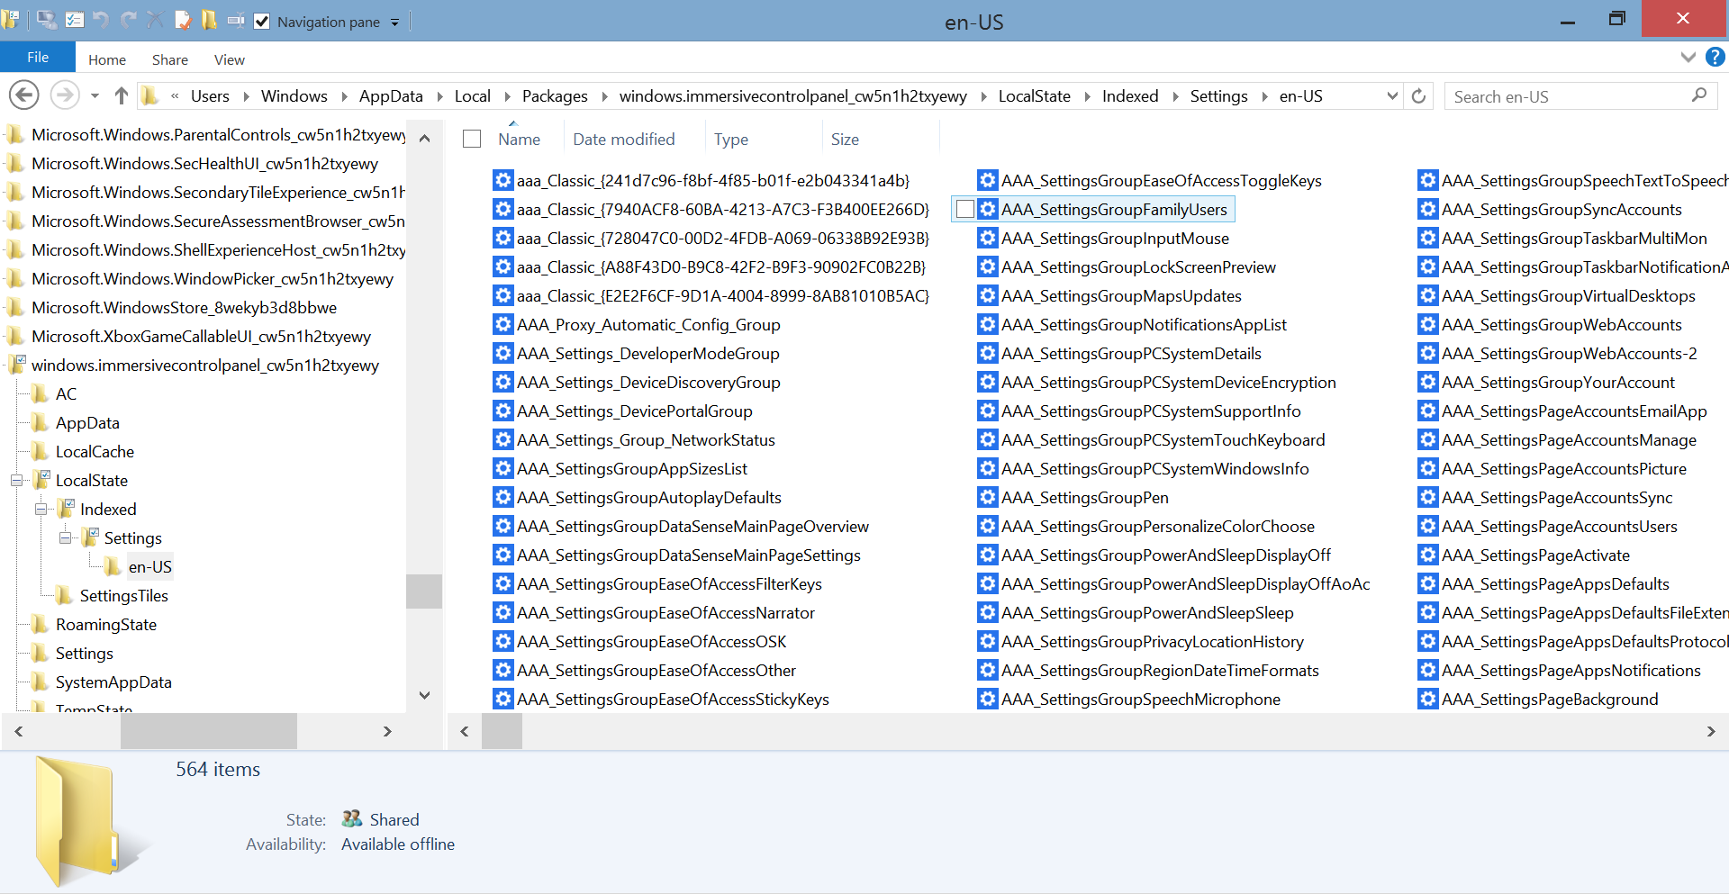Navigate to Packages in the address breadcrumb
Image resolution: width=1729 pixels, height=894 pixels.
[554, 96]
